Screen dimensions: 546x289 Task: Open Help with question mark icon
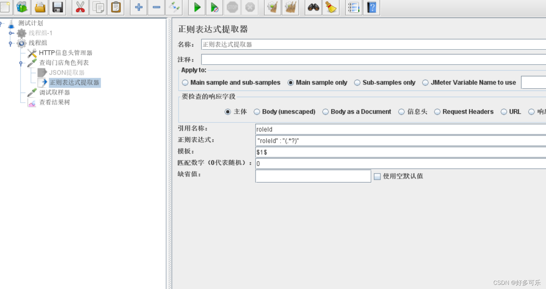click(x=372, y=7)
